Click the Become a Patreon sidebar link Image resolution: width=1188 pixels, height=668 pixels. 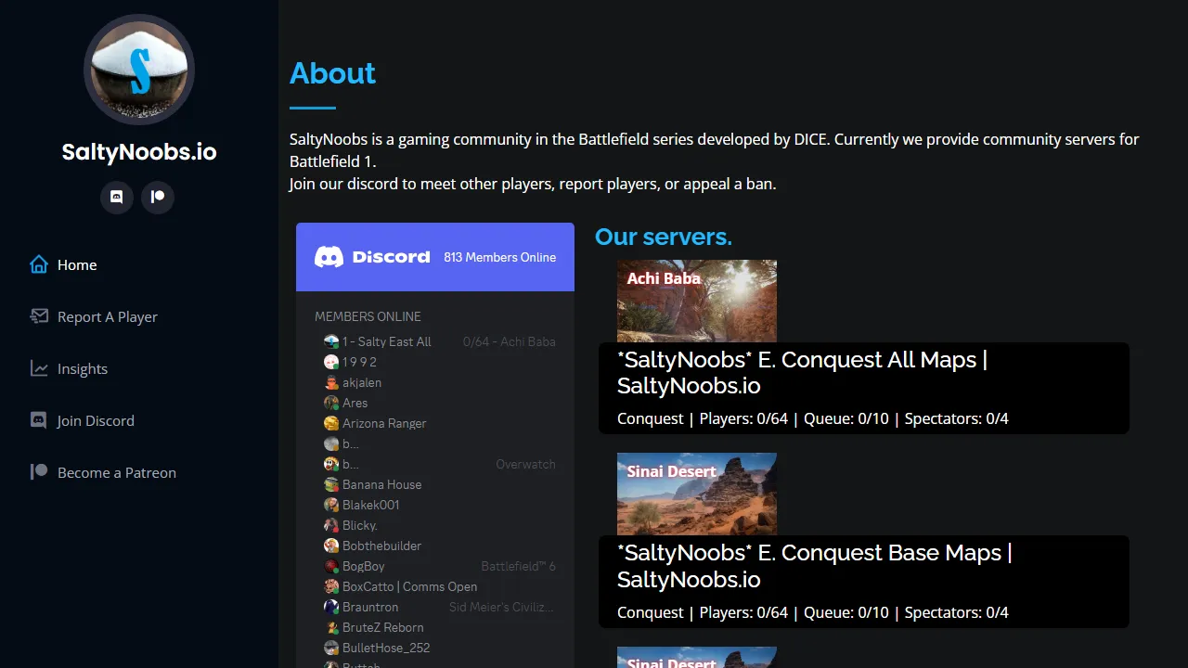[x=117, y=472]
